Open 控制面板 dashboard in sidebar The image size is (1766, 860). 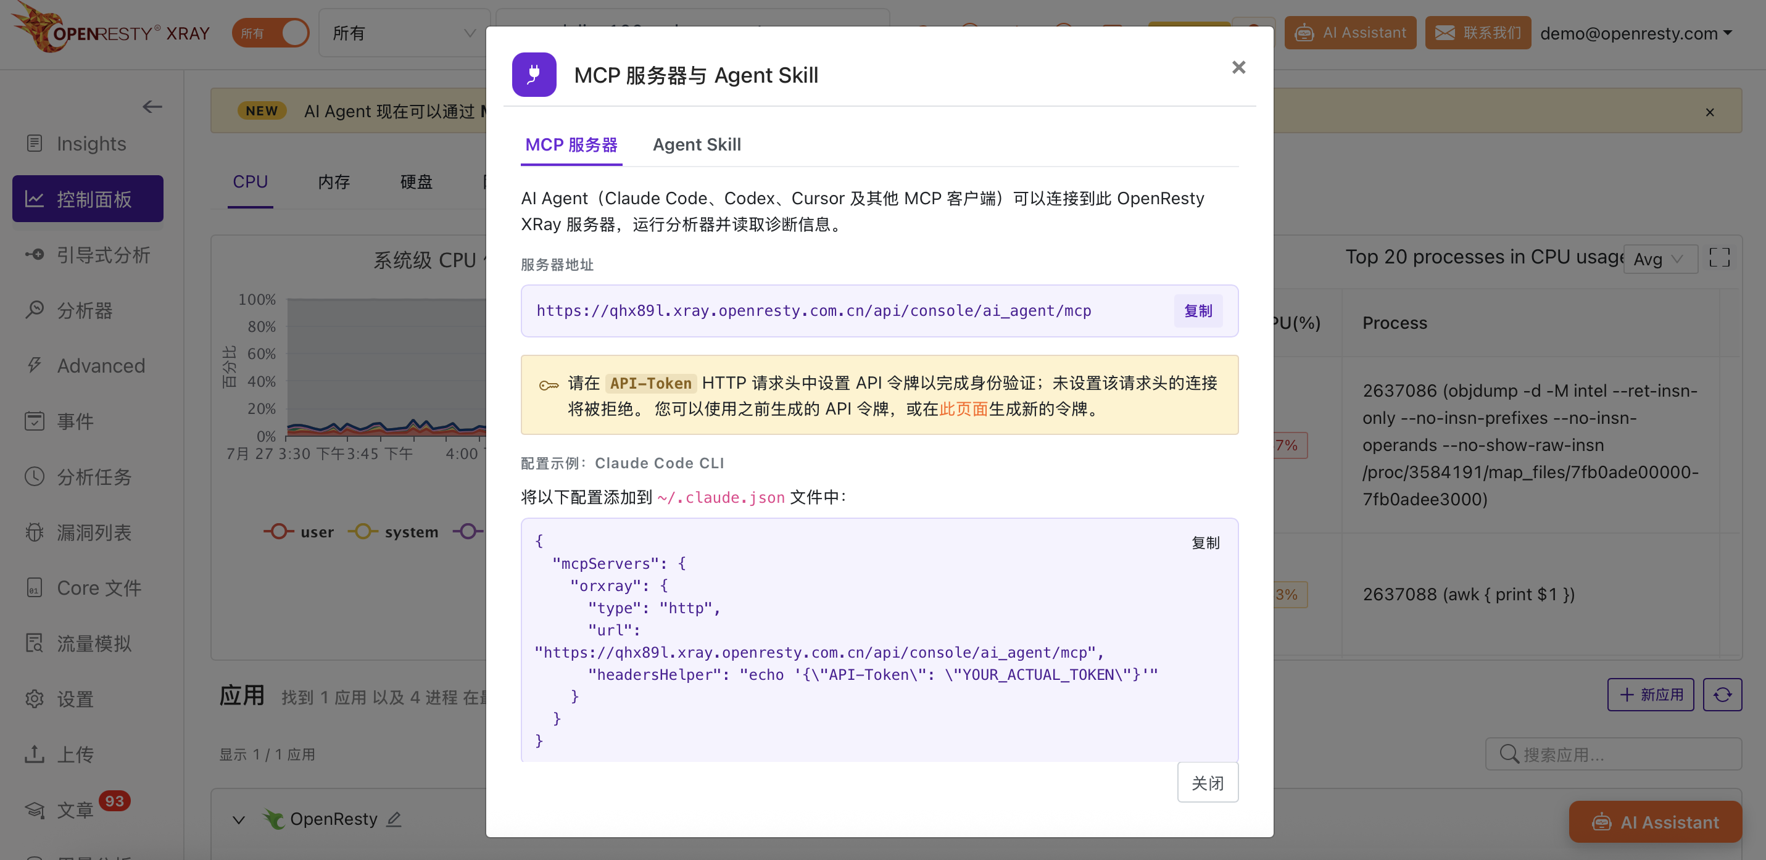pos(88,199)
